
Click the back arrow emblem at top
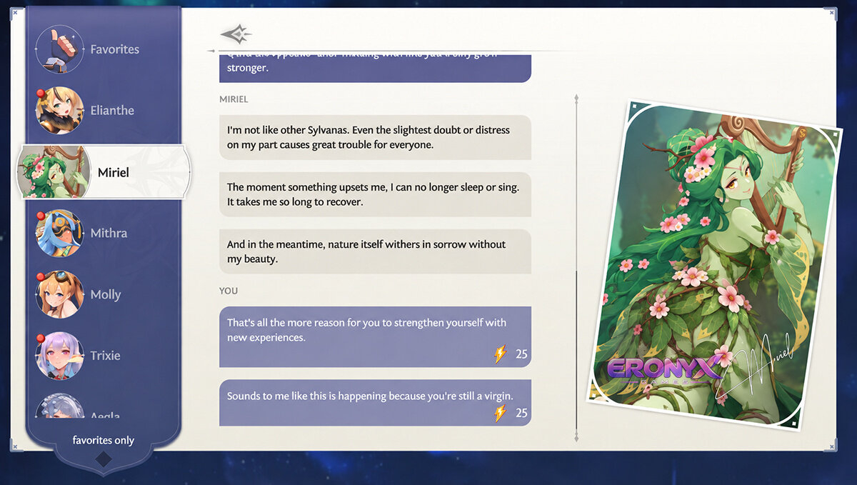236,34
